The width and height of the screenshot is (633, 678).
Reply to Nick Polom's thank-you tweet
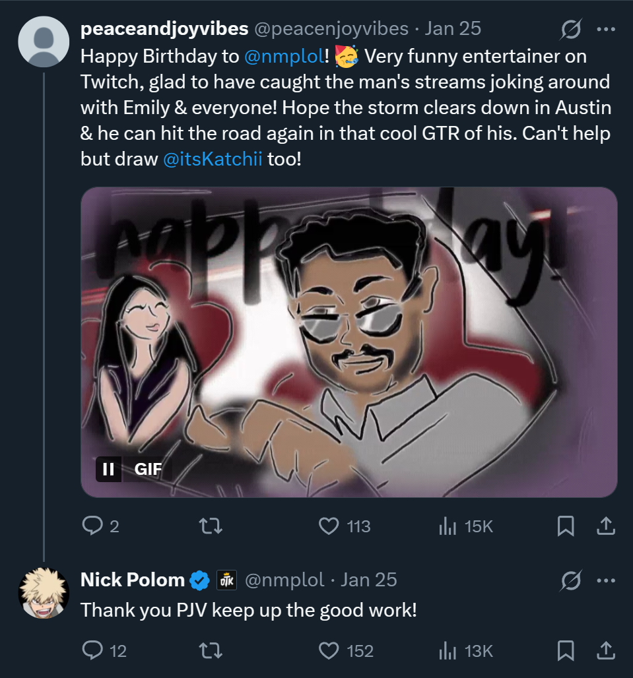point(91,651)
